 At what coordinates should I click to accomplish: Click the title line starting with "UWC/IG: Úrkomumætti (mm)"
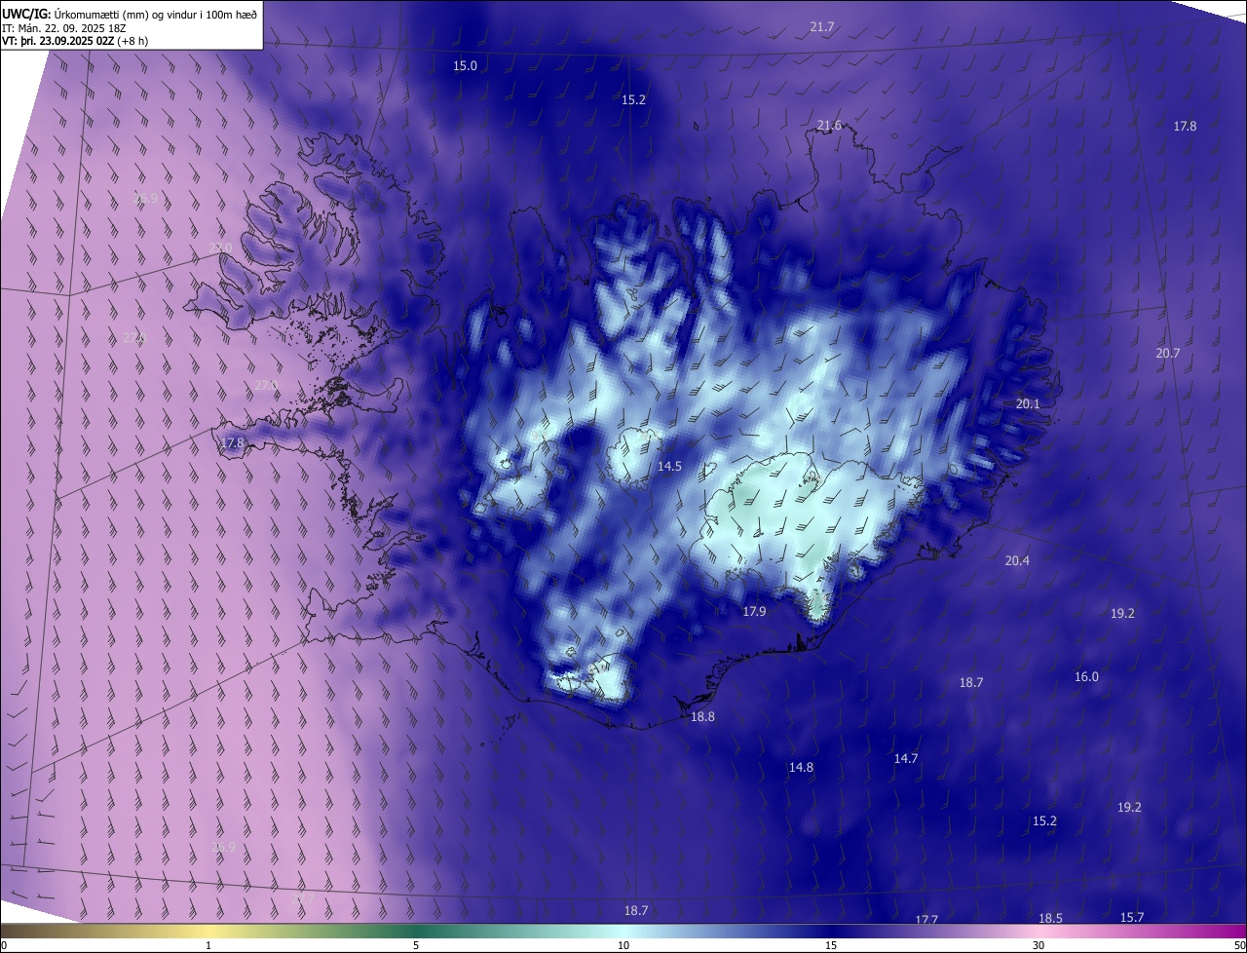click(x=130, y=13)
